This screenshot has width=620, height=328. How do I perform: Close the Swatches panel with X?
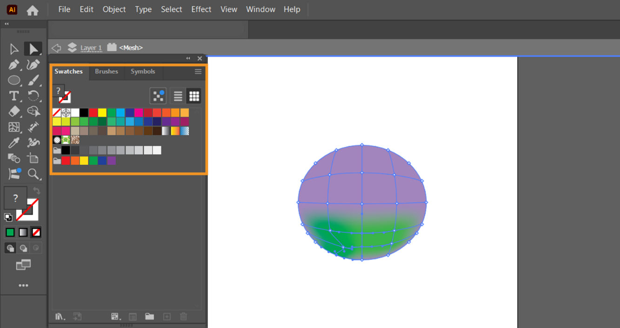(x=200, y=59)
